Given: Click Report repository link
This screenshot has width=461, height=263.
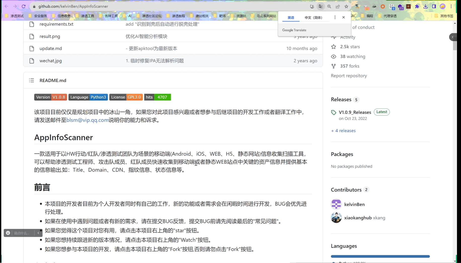Looking at the screenshot, I should point(349,76).
